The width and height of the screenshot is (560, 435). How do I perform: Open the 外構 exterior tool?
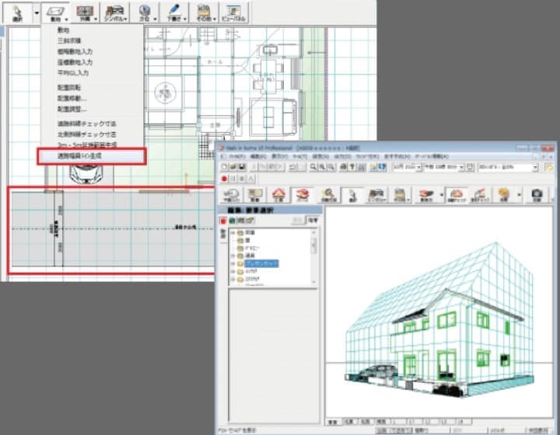pos(84,12)
